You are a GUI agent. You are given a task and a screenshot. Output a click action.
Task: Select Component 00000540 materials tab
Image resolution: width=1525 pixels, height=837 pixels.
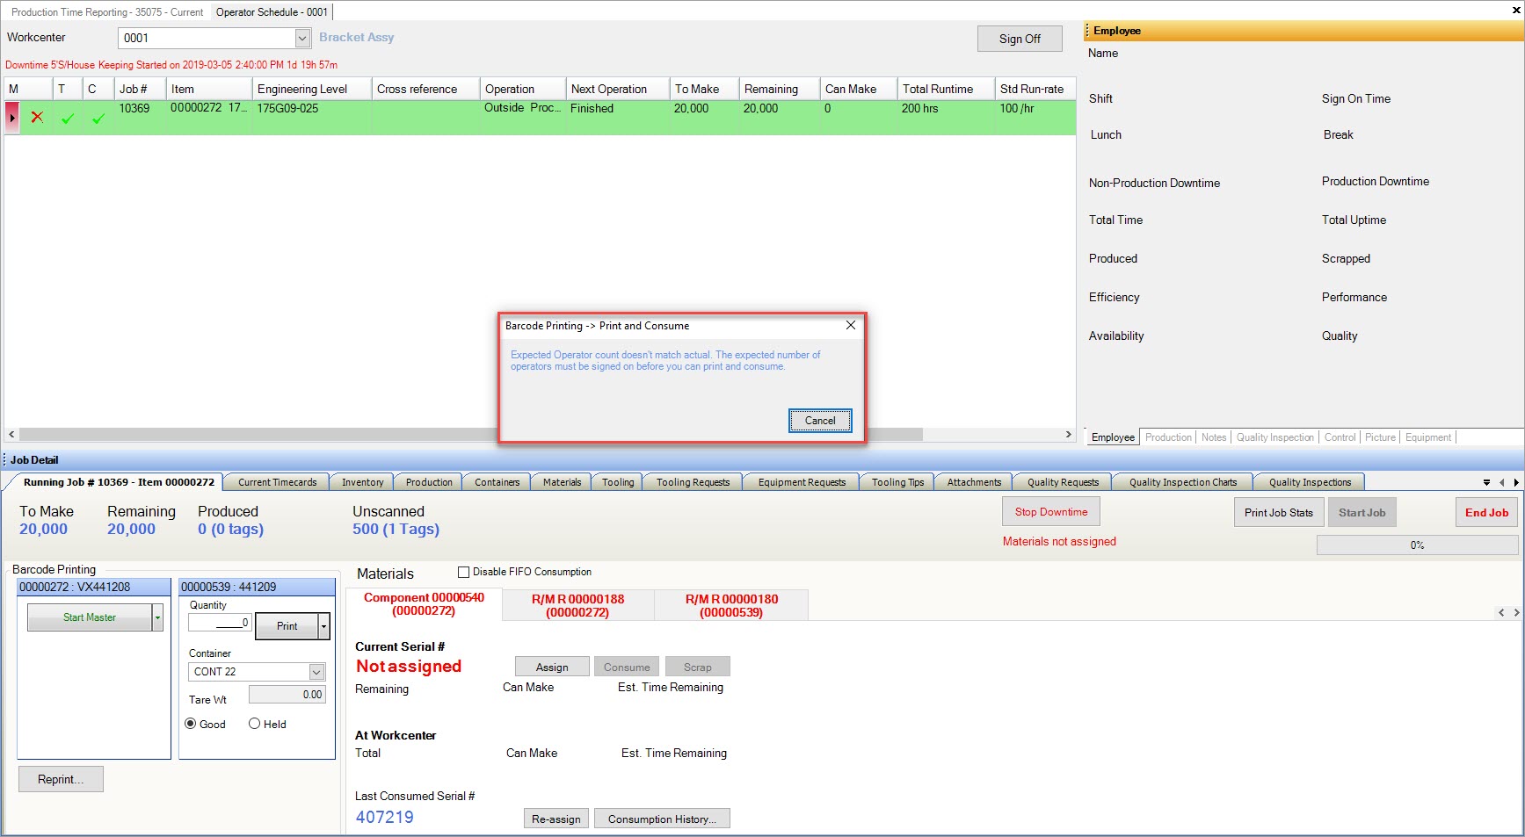(x=424, y=604)
